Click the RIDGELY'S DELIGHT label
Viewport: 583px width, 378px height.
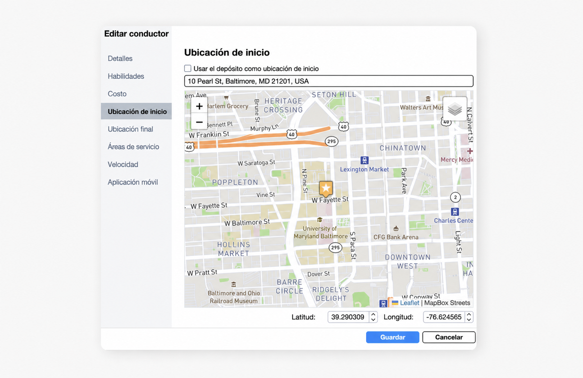[331, 294]
